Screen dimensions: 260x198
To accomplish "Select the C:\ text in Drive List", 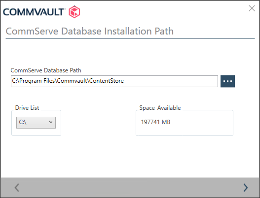I will 23,122.
